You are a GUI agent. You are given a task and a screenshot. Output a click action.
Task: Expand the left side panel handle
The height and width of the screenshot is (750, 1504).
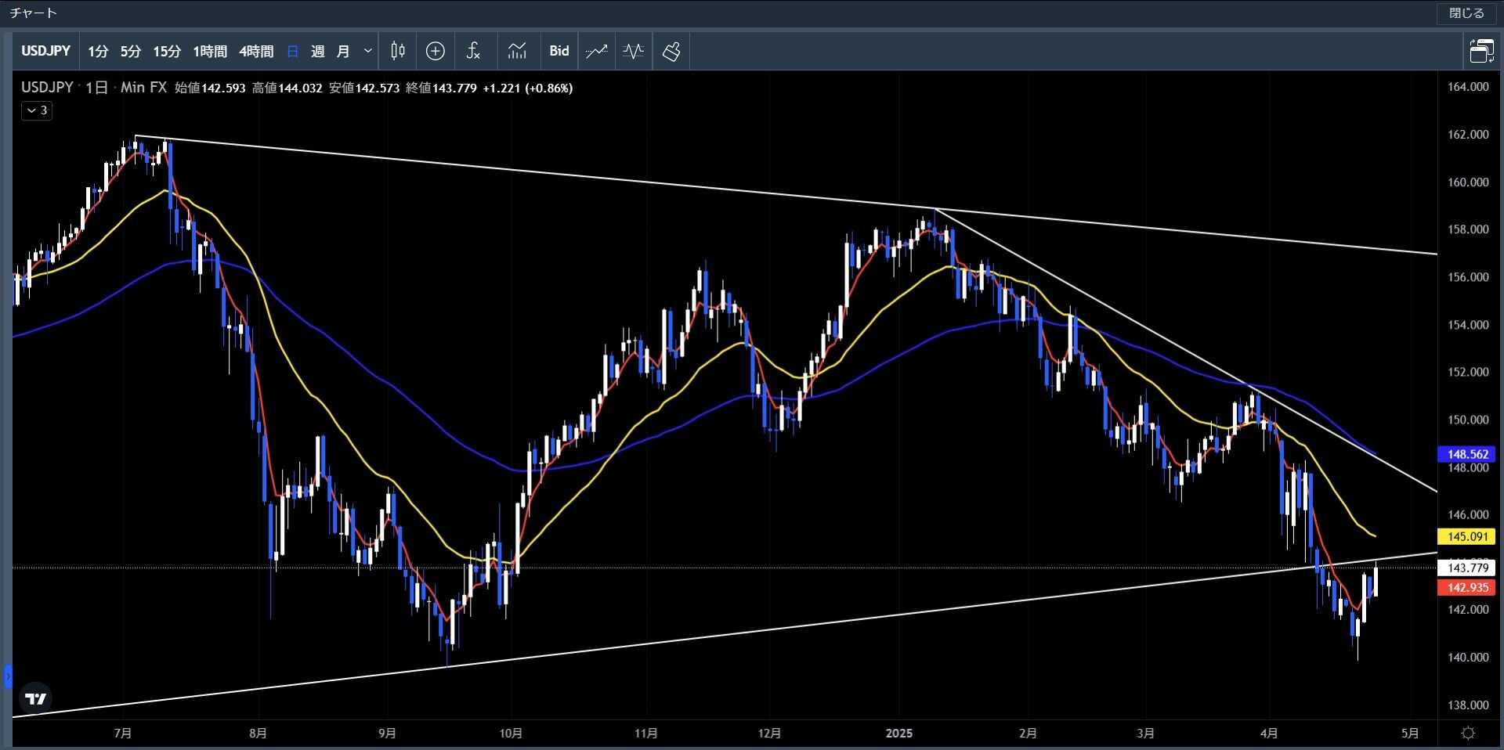[8, 676]
